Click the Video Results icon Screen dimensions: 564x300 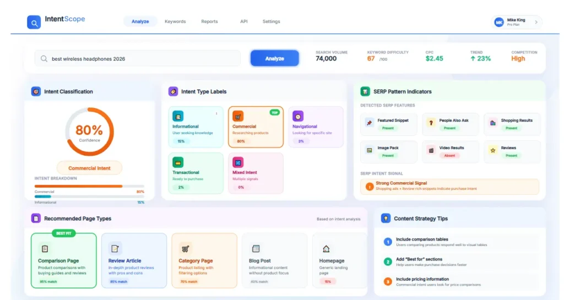point(431,150)
